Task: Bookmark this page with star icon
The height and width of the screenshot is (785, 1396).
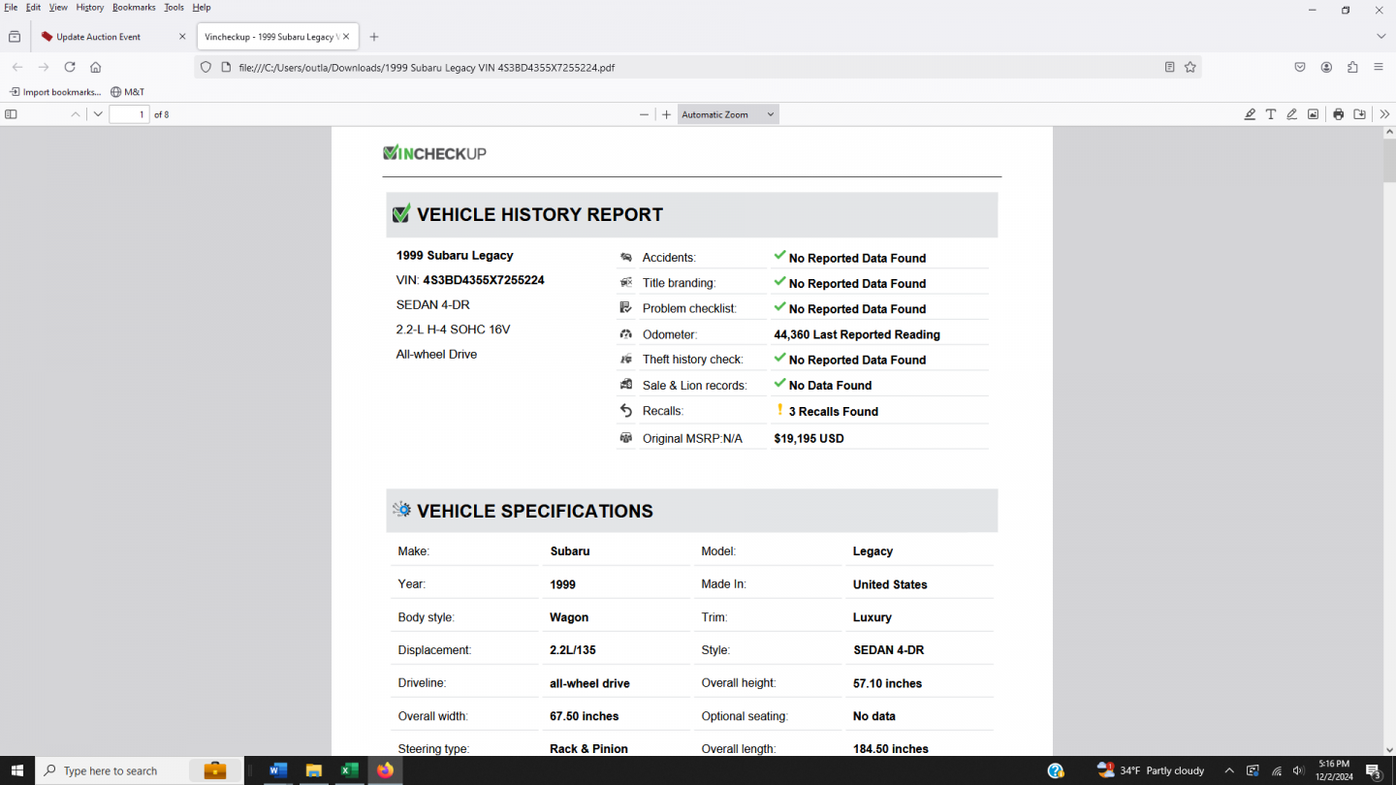Action: tap(1190, 67)
